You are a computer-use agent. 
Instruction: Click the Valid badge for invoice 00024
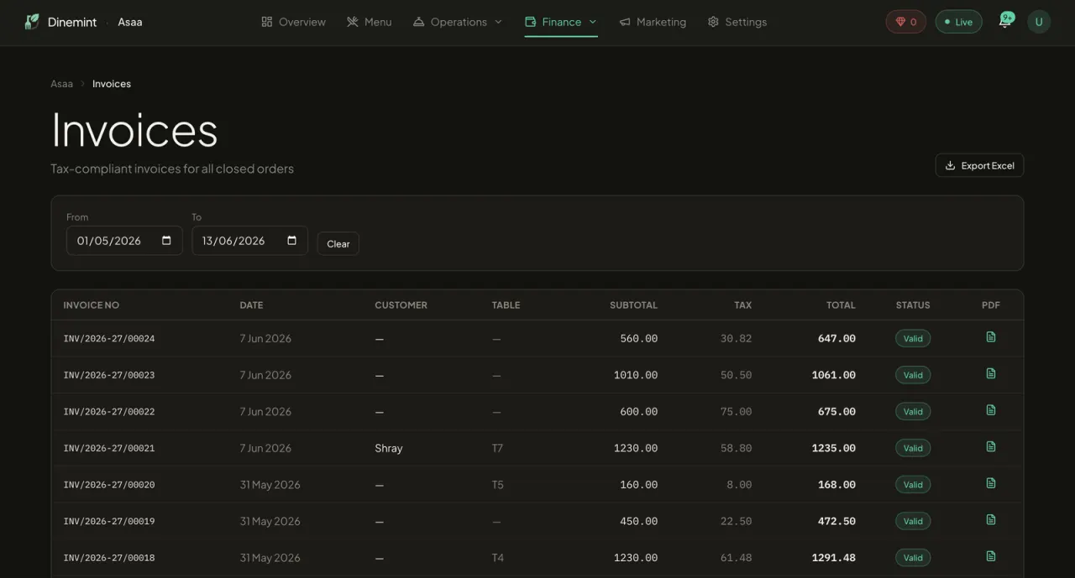coord(913,339)
